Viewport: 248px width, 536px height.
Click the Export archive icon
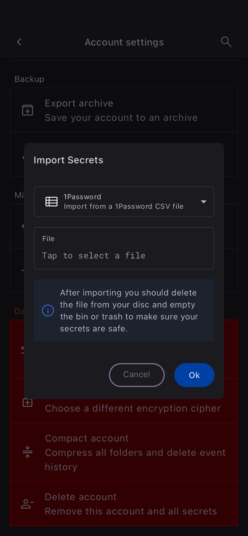click(x=28, y=110)
